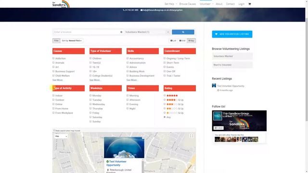This screenshot has width=308, height=173.
Task: Browse Volunteers Wanted listings
Action: (232, 56)
